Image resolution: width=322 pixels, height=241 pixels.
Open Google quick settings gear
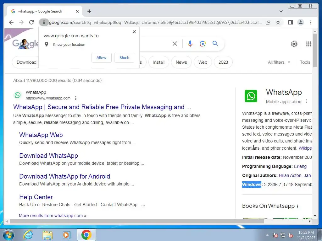click(x=294, y=44)
